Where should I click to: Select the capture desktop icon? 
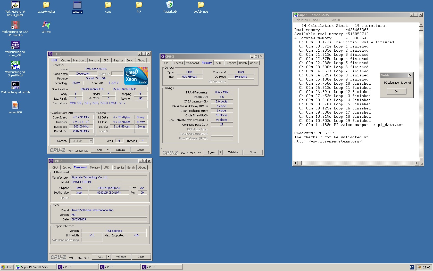[x=77, y=5]
